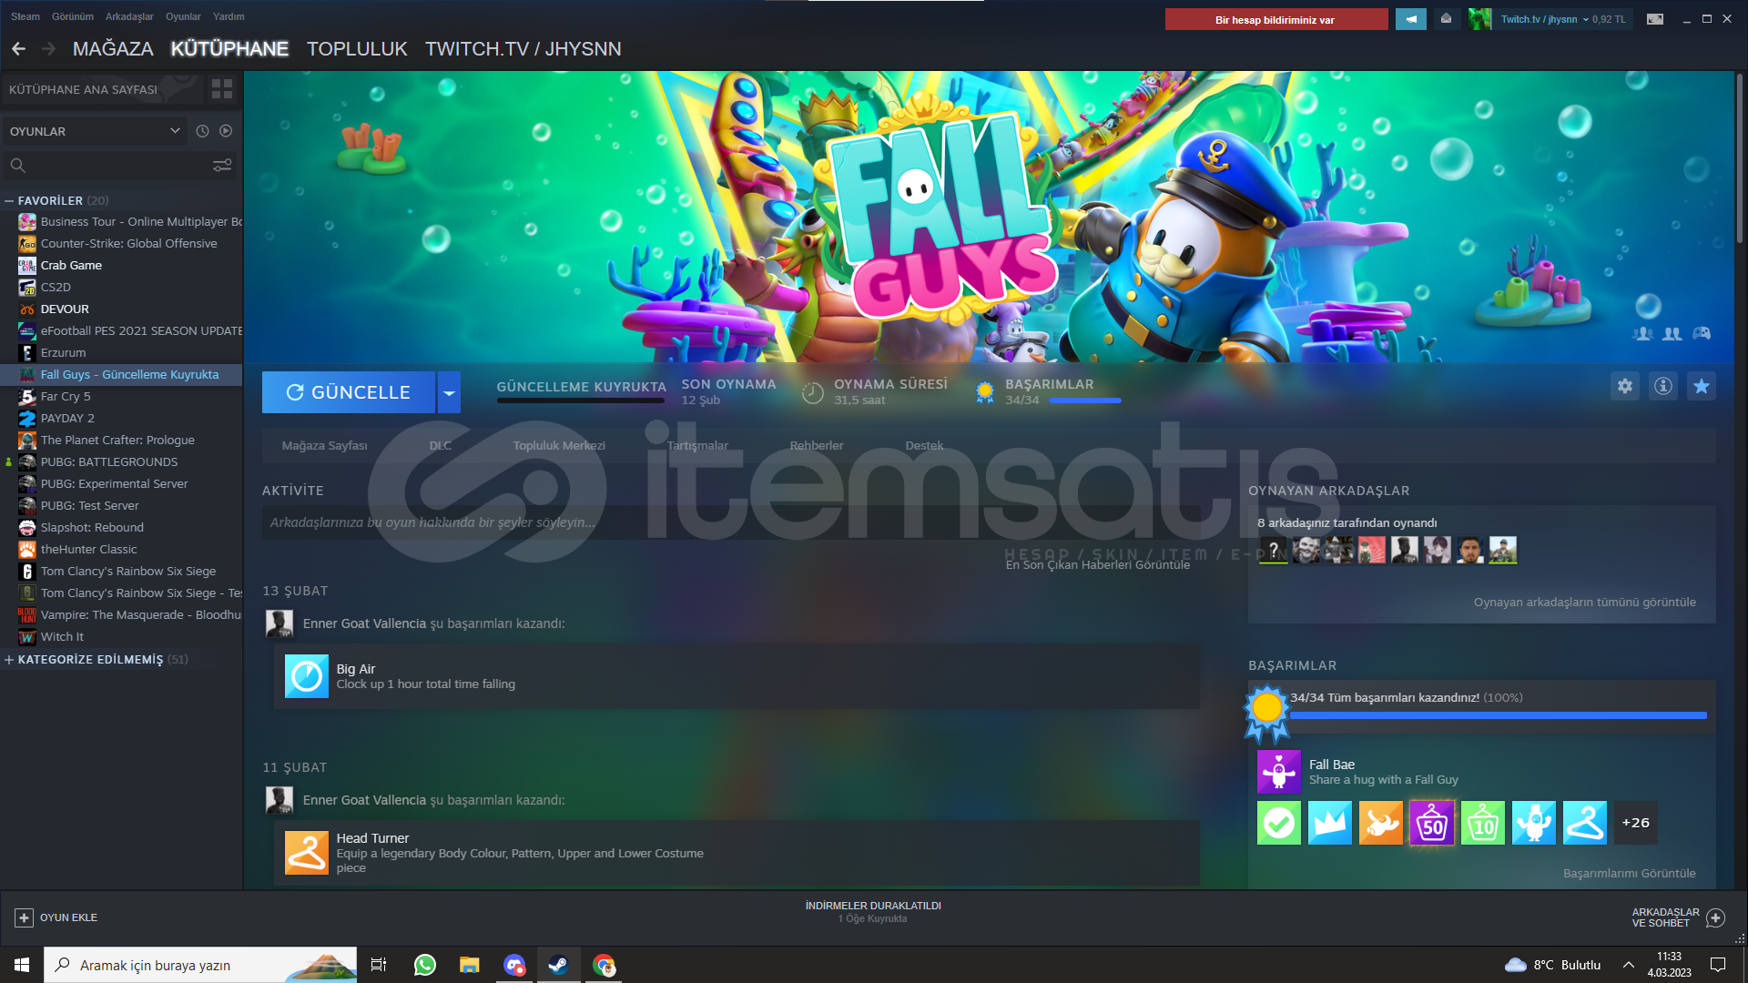The image size is (1748, 983).
Task: Open game settings gear icon
Action: point(1625,386)
